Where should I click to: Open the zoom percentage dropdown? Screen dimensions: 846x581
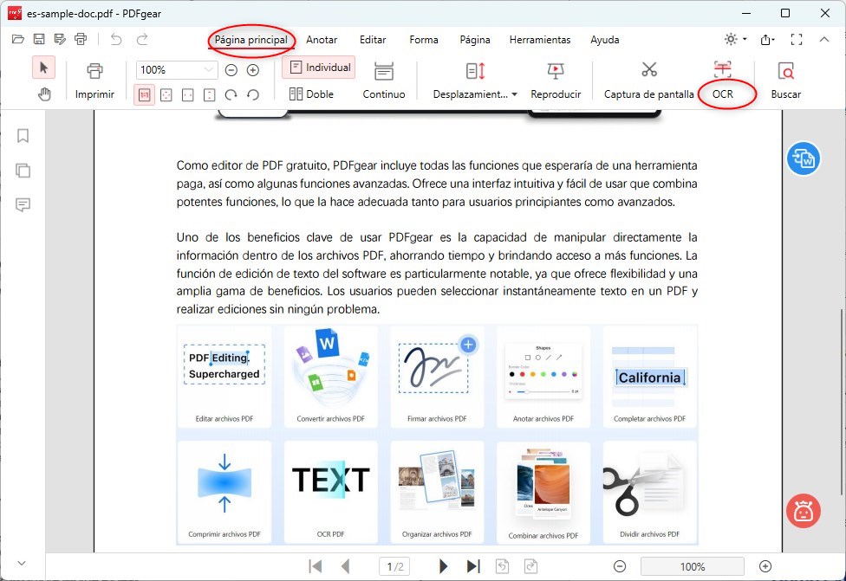pos(207,68)
